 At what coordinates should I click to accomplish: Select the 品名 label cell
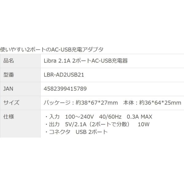(x=20, y=61)
